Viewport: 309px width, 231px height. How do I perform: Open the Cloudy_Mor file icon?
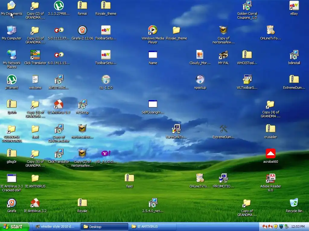[200, 57]
